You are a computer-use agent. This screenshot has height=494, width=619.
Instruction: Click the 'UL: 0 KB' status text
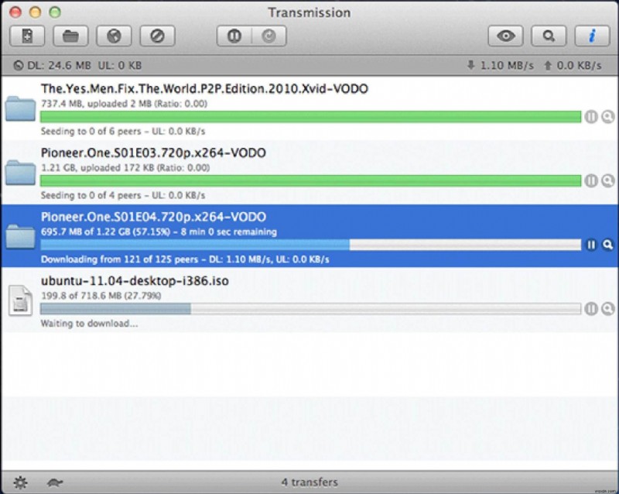point(120,65)
